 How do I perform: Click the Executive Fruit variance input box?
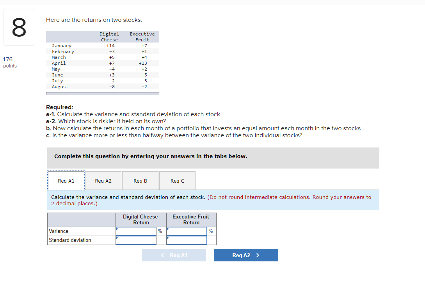point(187,231)
